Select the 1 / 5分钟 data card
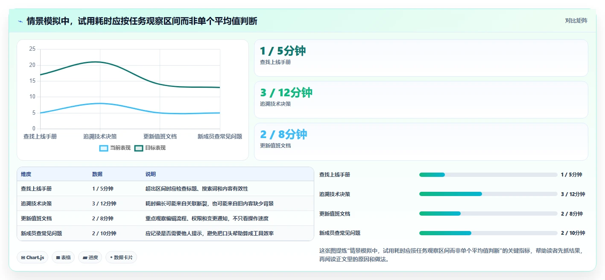 (421, 58)
